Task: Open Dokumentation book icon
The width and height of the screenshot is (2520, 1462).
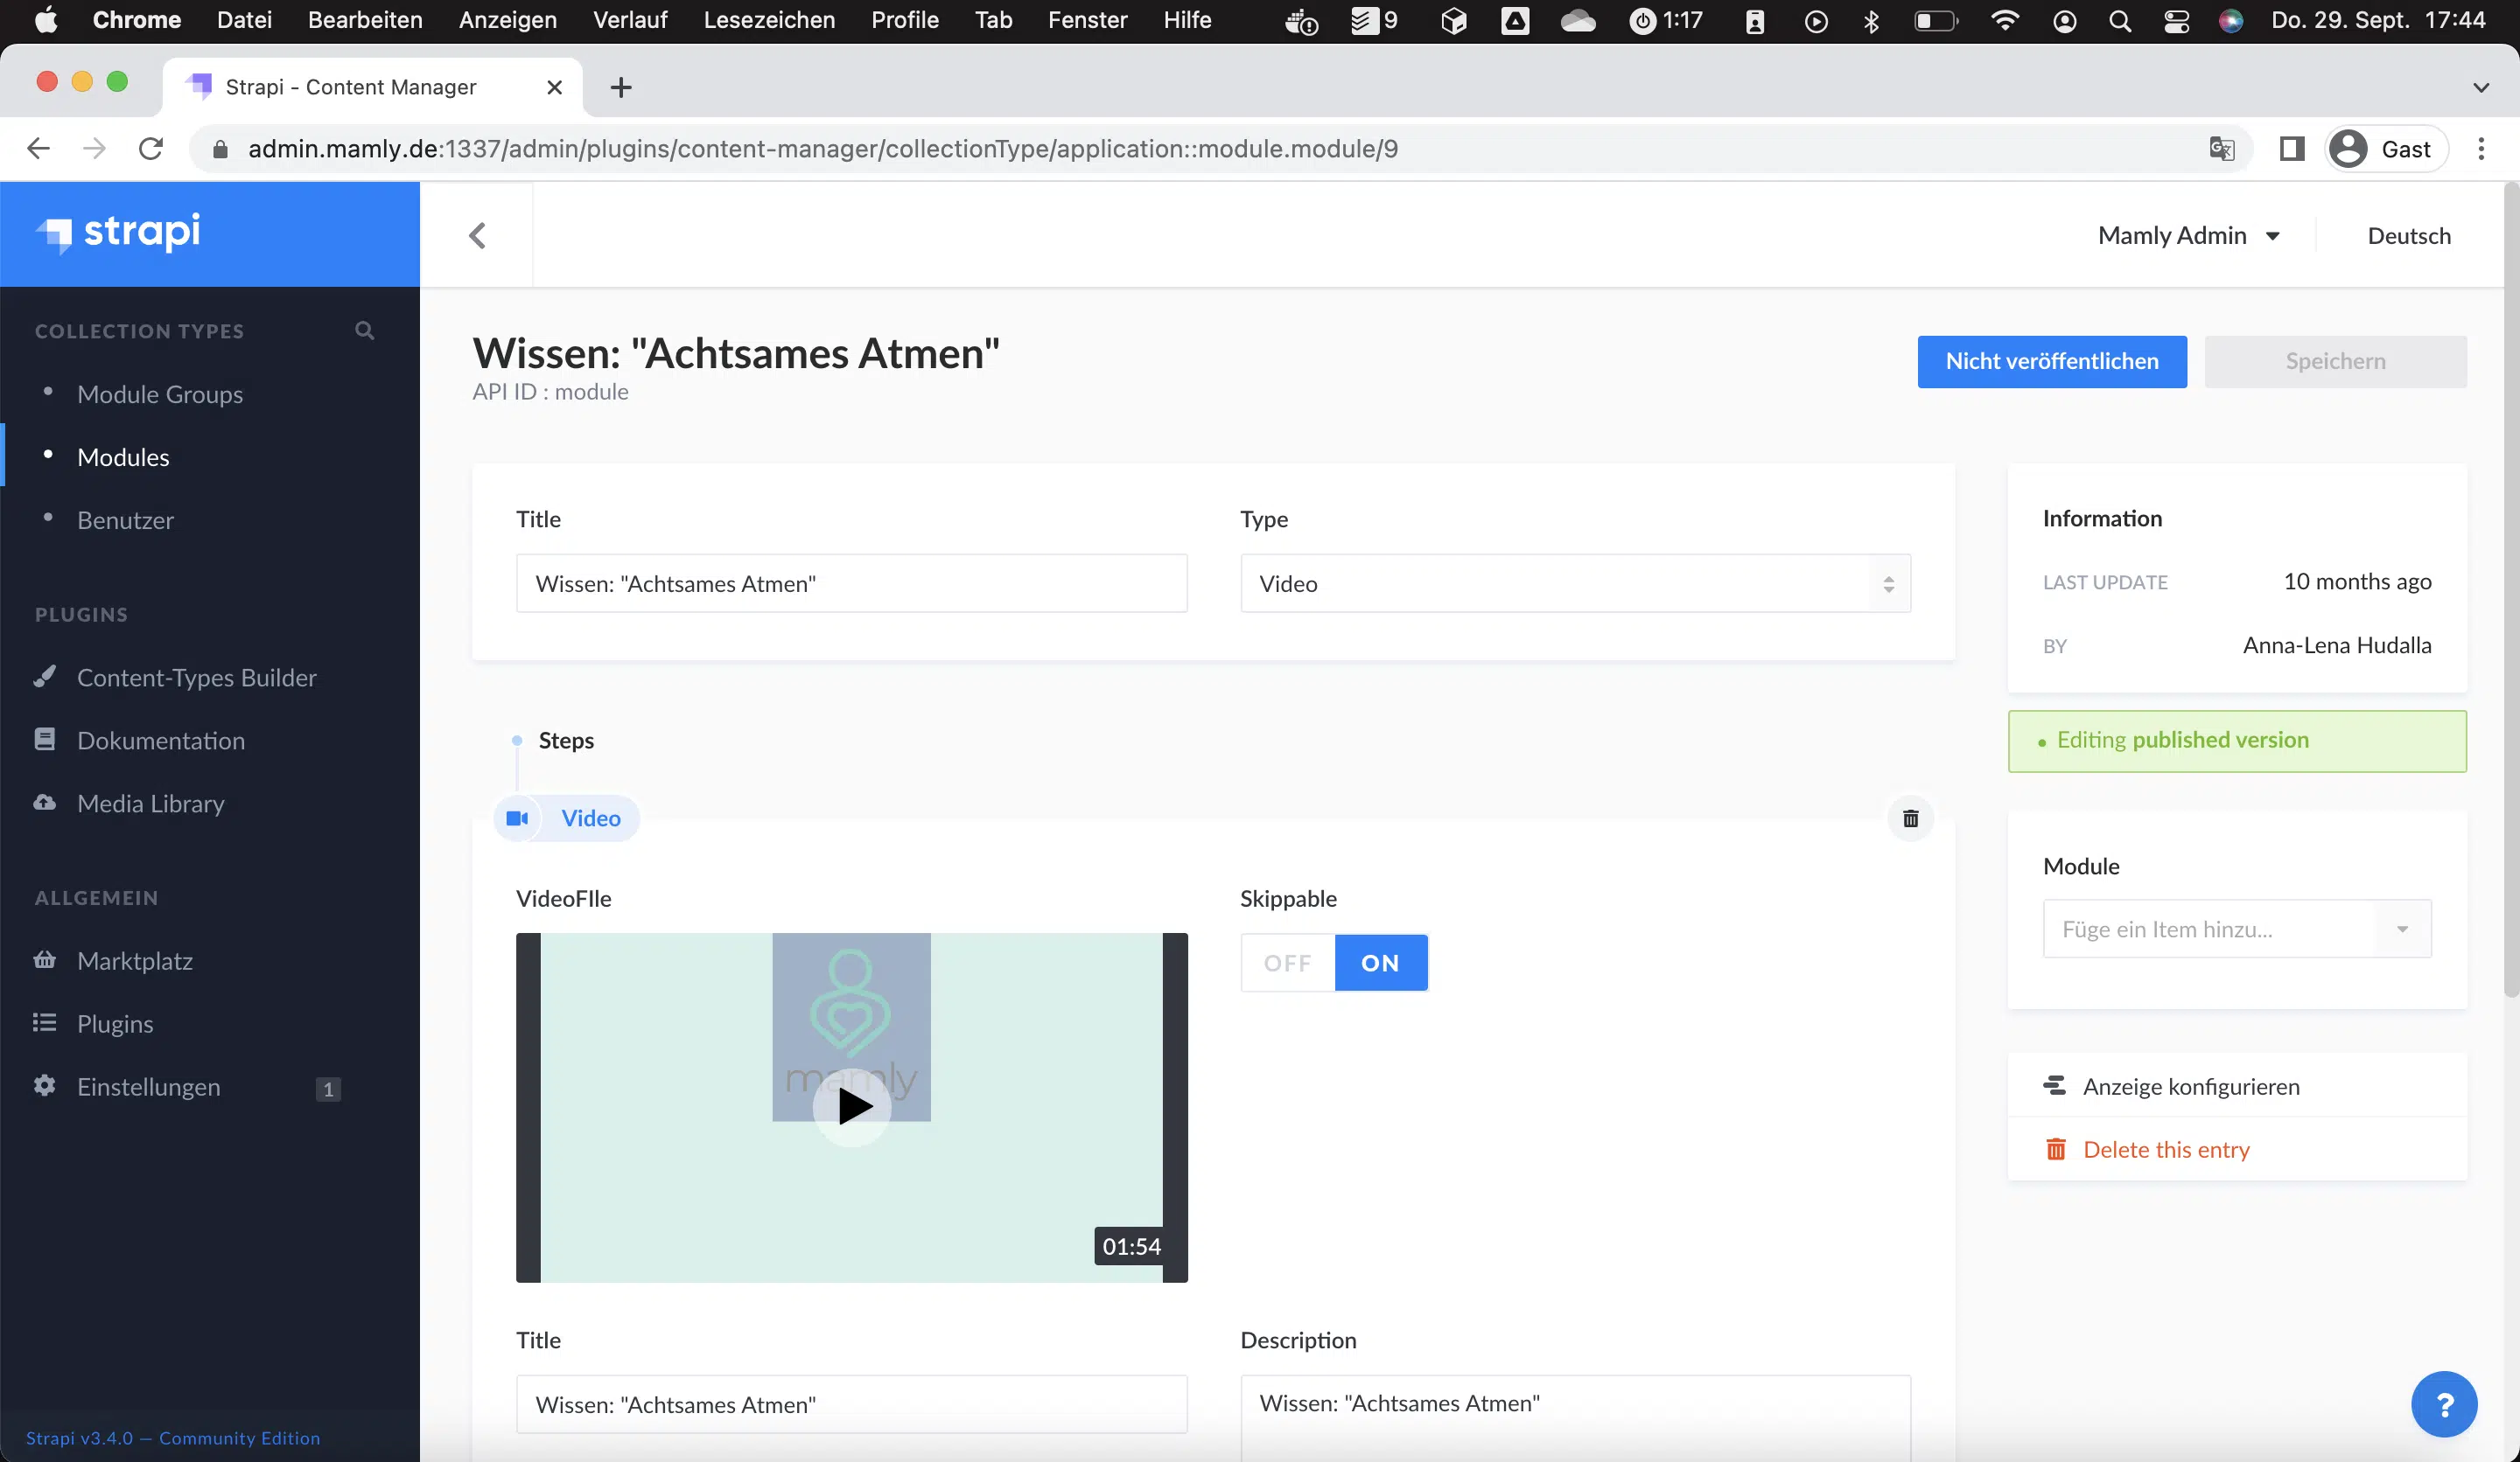Action: 44,740
